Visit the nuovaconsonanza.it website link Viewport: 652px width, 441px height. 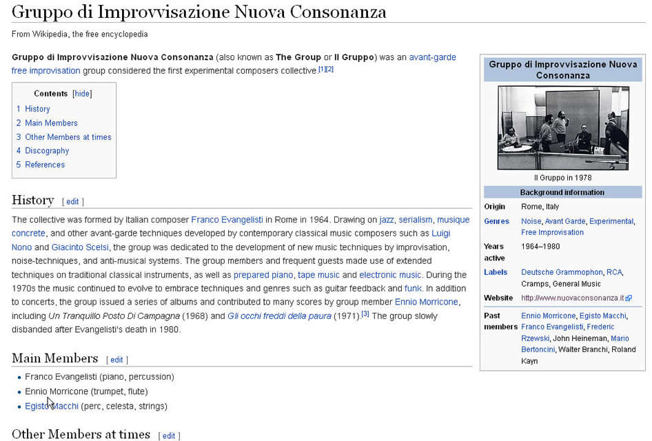click(573, 298)
